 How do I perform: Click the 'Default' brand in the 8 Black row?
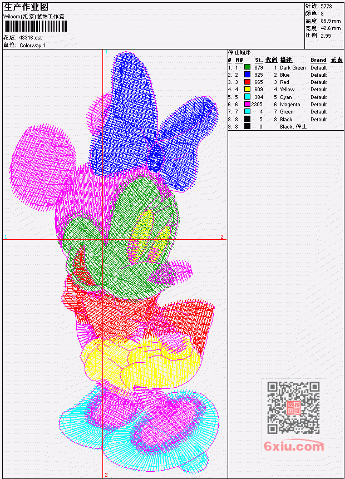319,120
